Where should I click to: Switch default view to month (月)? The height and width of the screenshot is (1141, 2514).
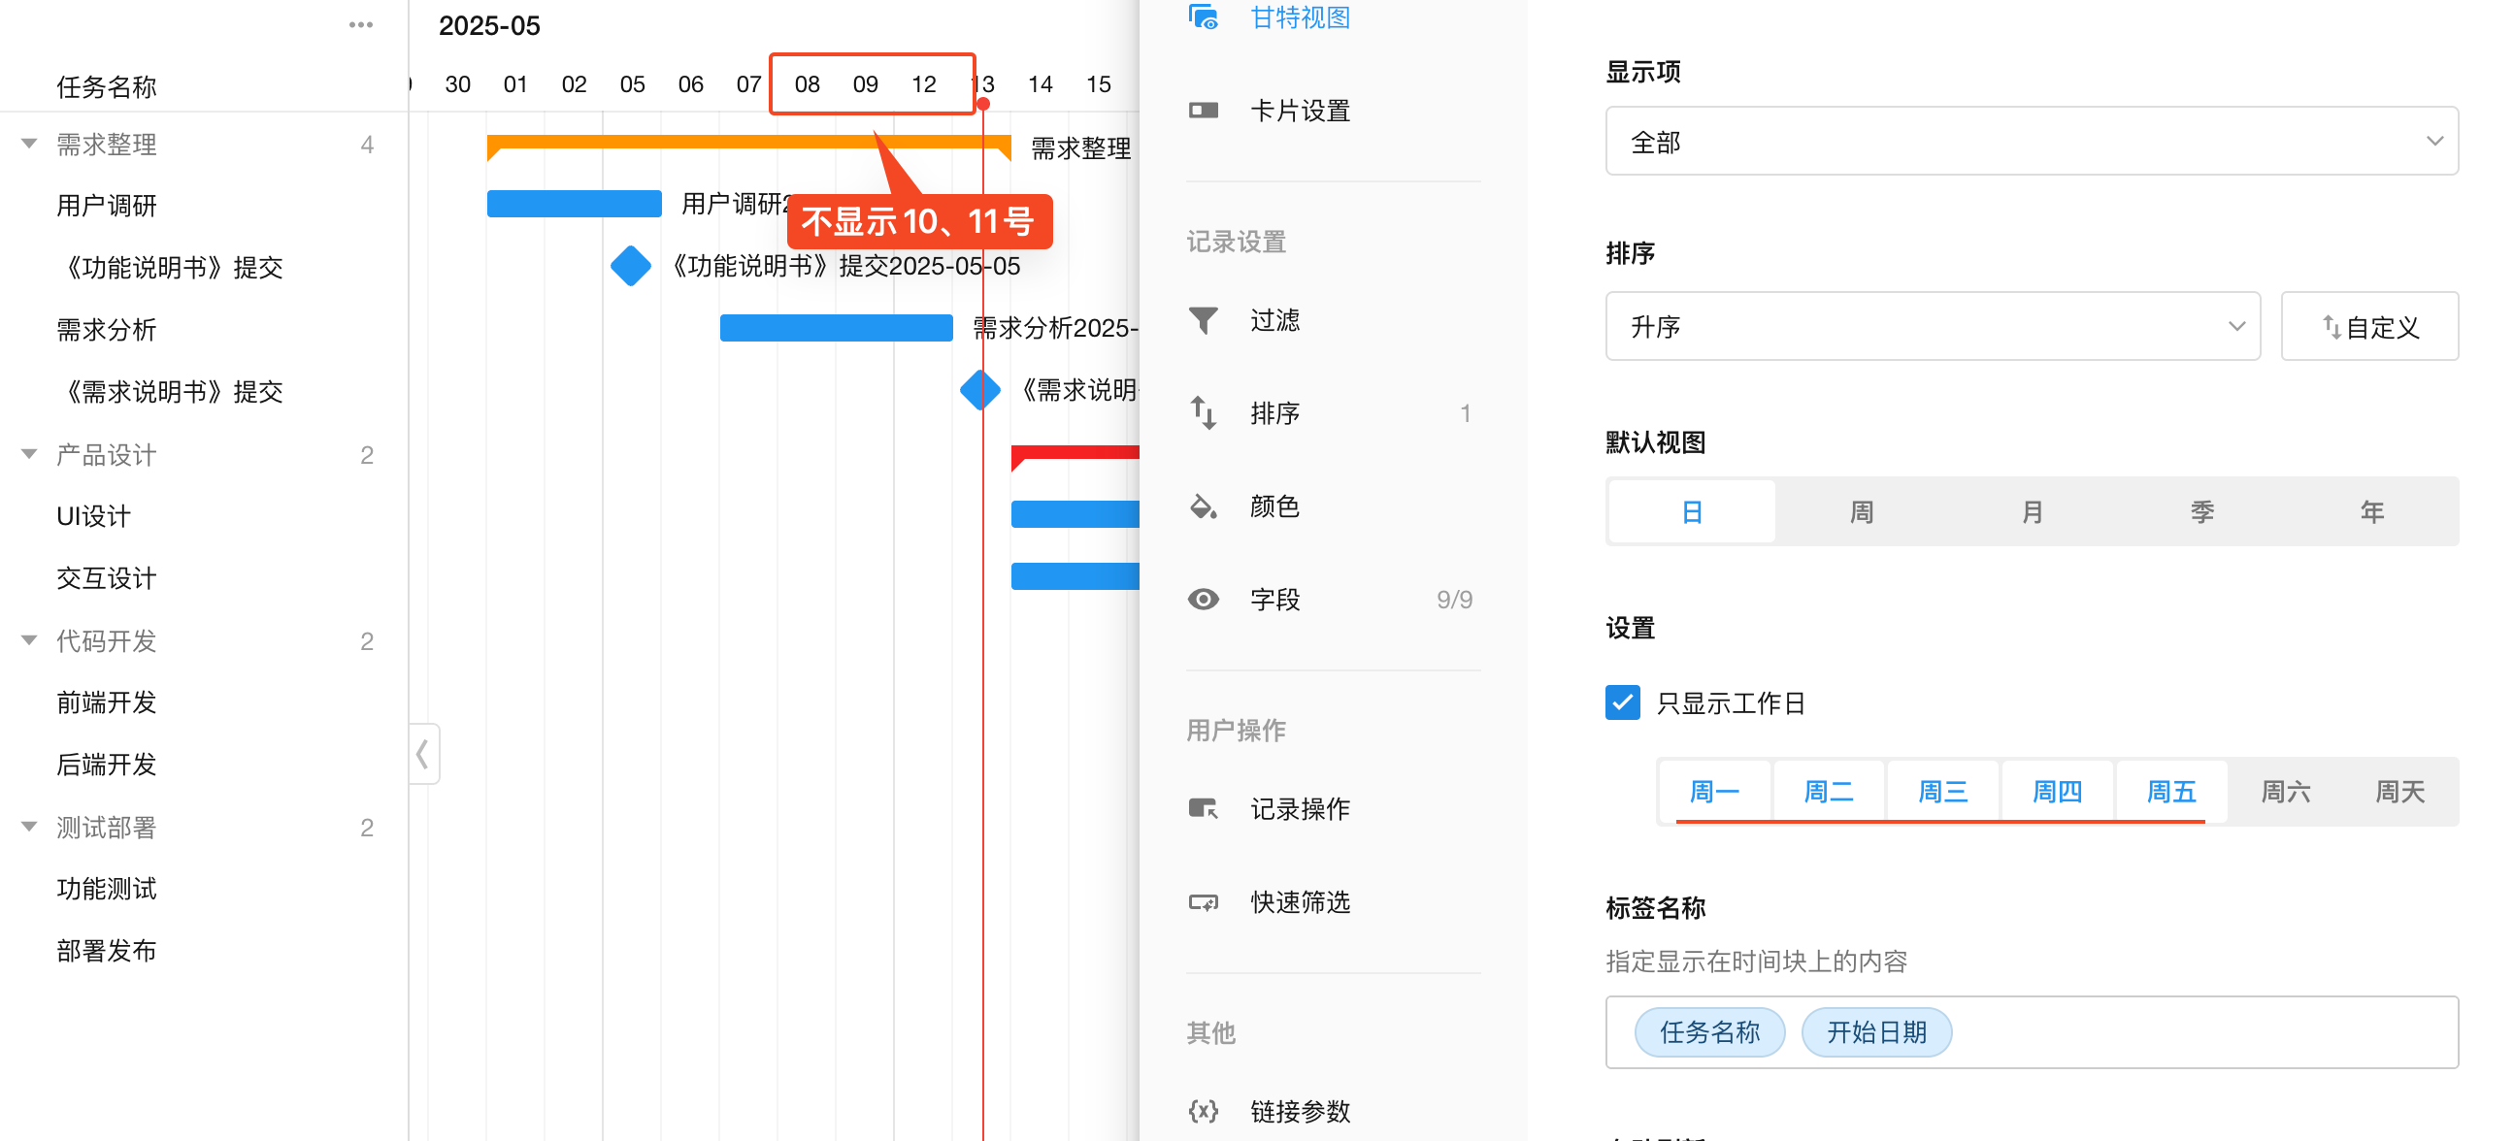[x=2031, y=511]
